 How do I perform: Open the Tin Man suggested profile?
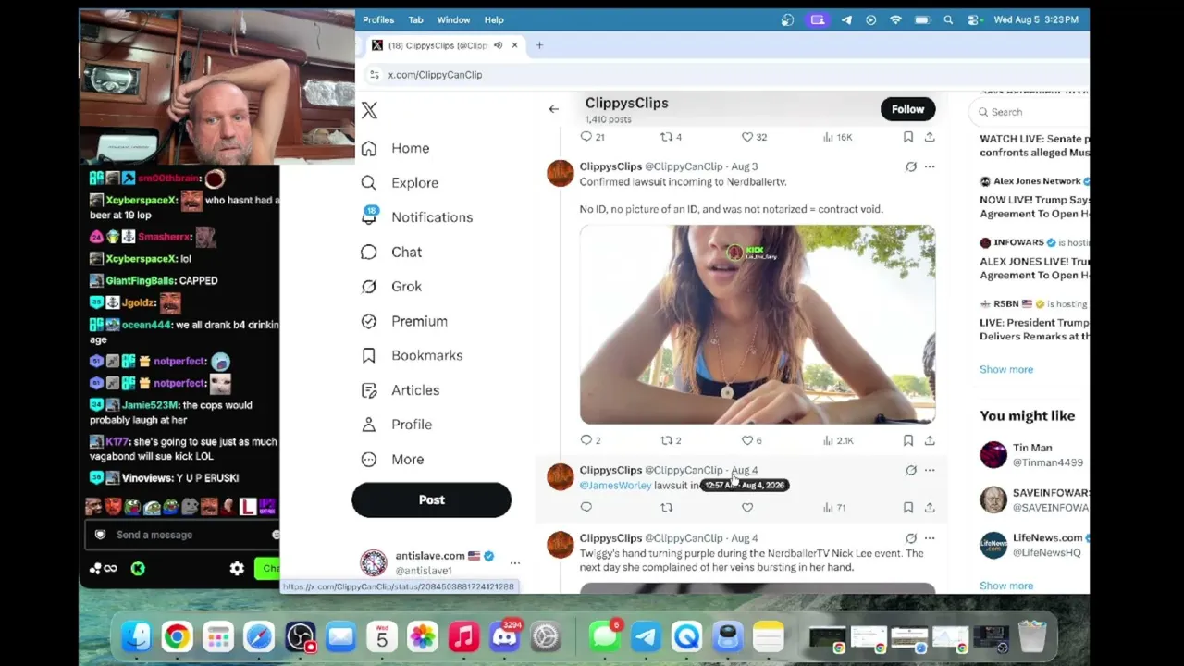(1032, 454)
